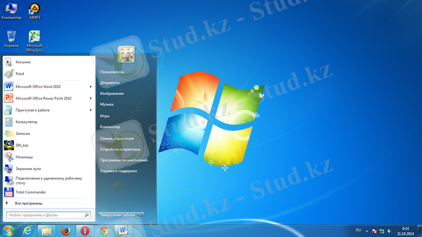Open the shutdown options arrow beside Завершение работы
The height and width of the screenshot is (237, 422).
pos(141,215)
